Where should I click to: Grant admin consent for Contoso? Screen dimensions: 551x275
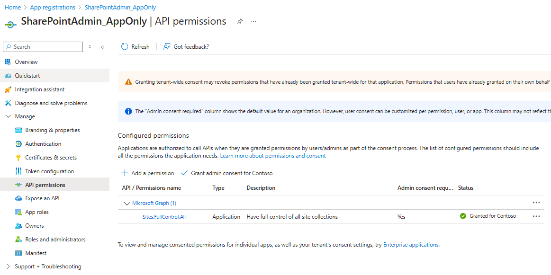(x=227, y=173)
